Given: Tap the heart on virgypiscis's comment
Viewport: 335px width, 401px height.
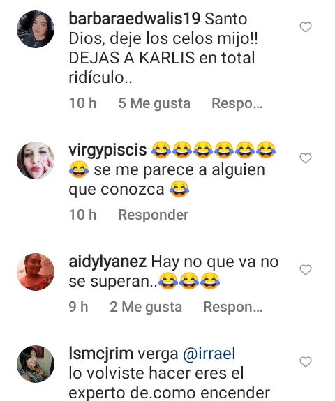Looking at the screenshot, I should point(306,158).
